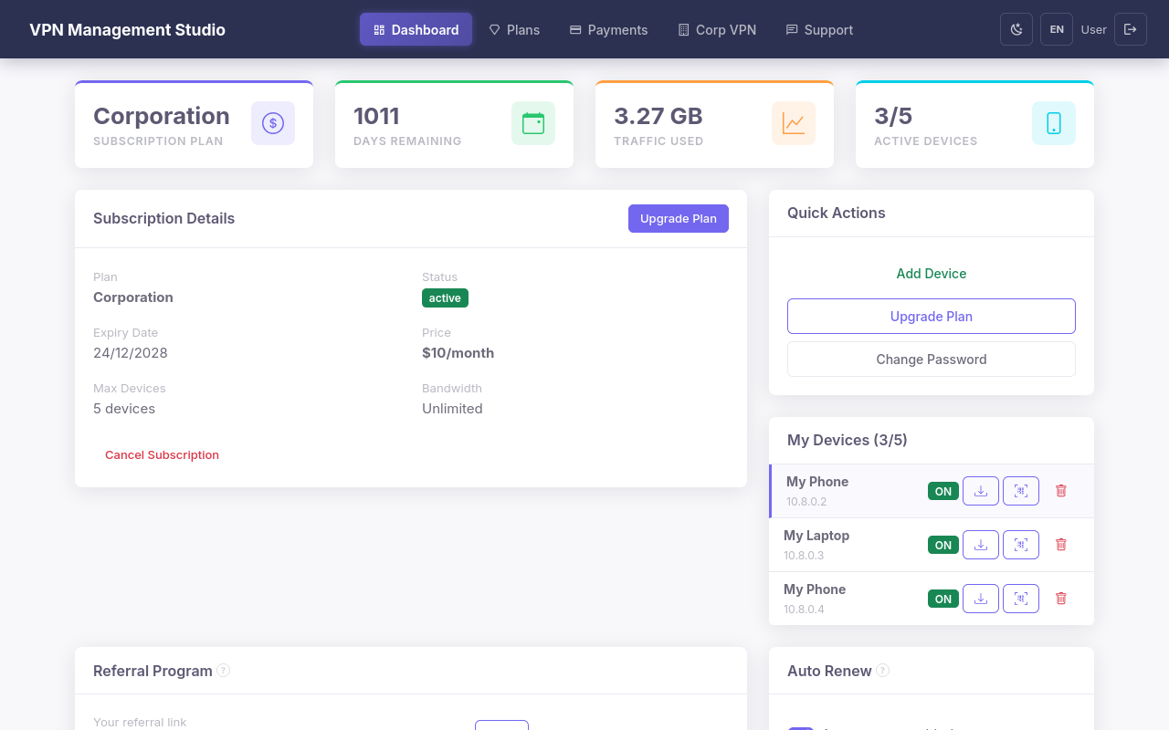Click the phone icon on Active Devices card
The height and width of the screenshot is (730, 1169).
(1053, 122)
